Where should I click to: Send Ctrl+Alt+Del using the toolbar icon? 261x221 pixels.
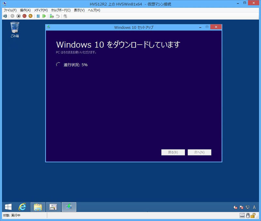pyautogui.click(x=5, y=16)
